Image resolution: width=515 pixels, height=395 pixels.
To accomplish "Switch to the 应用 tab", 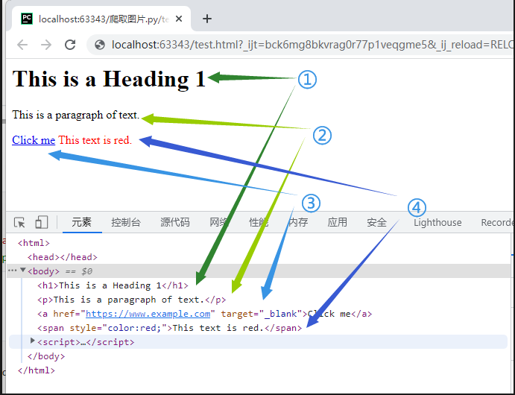I will pyautogui.click(x=338, y=222).
